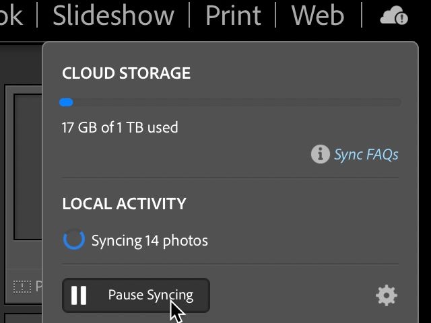Switch to the Print module
The image size is (431, 323).
point(232,15)
